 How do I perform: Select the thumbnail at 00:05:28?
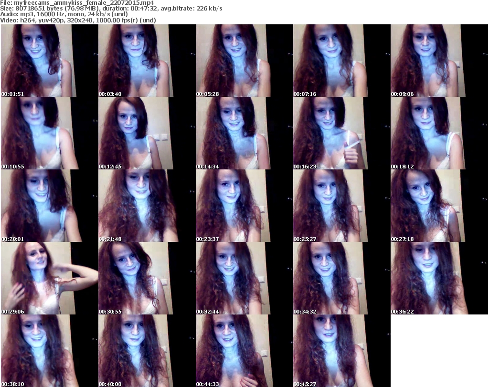[x=244, y=61]
